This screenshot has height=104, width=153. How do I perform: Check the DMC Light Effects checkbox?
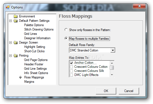point(71,75)
